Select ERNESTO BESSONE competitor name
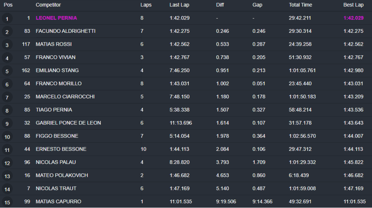The height and width of the screenshot is (208, 372). tap(61, 149)
